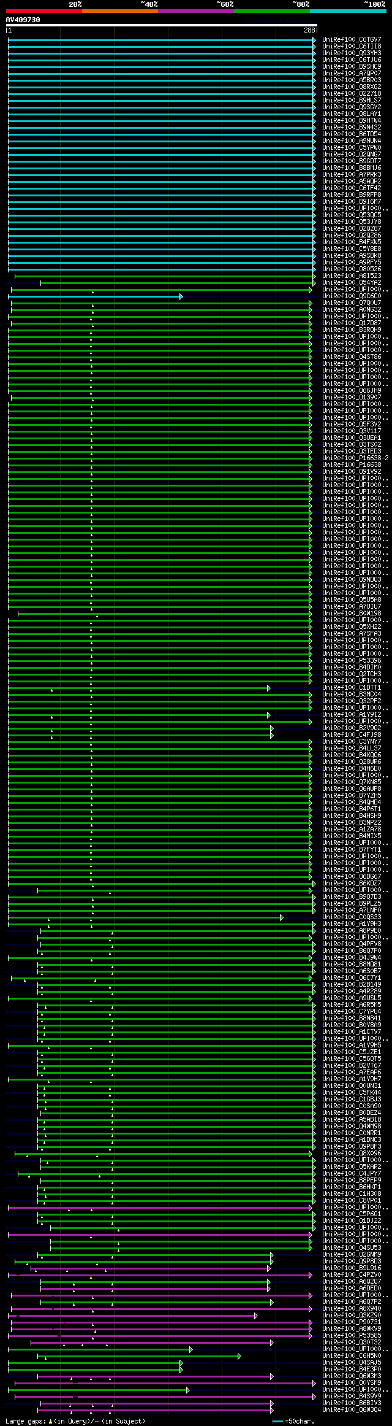Viewport: 392px width, 1426px height.
Task: Open the UniRef100_P53585 hit
Action: point(352,1335)
